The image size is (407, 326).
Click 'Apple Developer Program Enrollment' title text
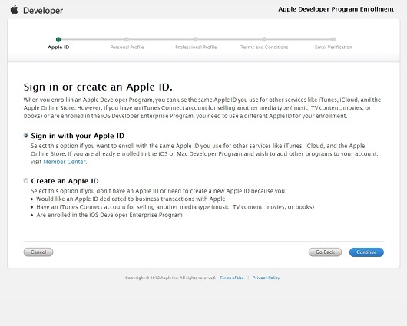tap(336, 9)
